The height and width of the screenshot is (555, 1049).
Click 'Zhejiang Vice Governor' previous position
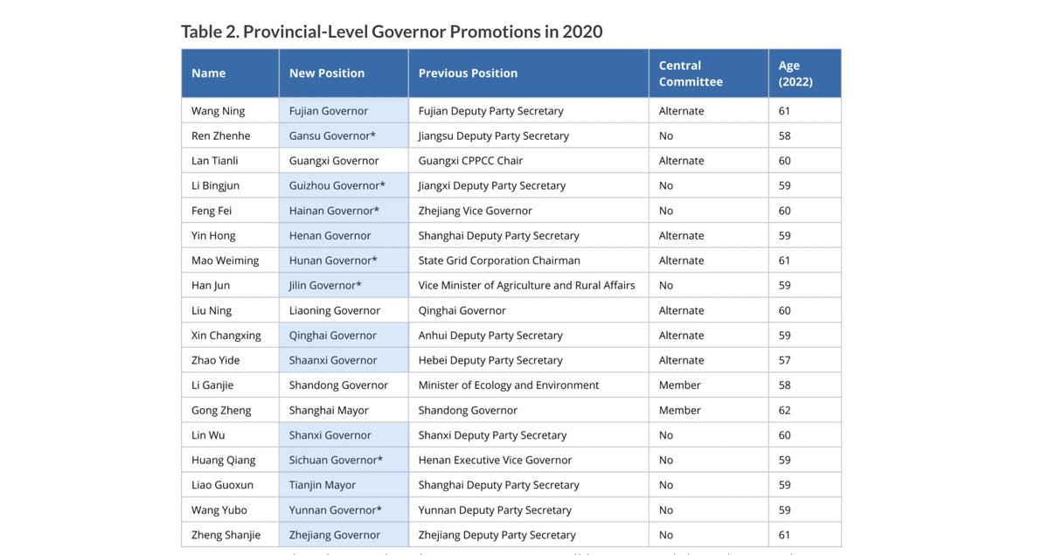click(476, 211)
